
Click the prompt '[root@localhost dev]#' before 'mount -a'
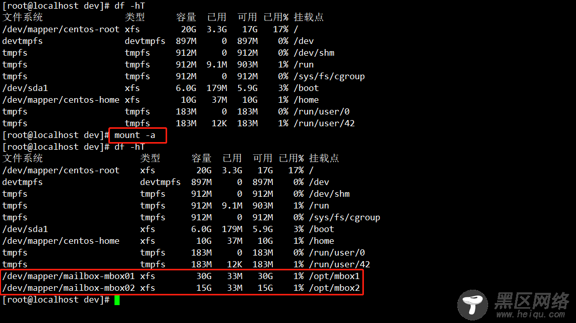coord(56,135)
